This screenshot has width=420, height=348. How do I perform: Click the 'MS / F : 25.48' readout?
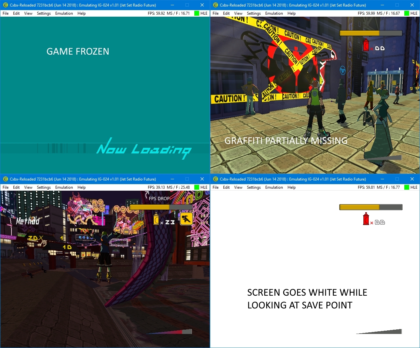tap(178, 187)
